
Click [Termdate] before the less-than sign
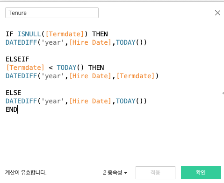25,68
